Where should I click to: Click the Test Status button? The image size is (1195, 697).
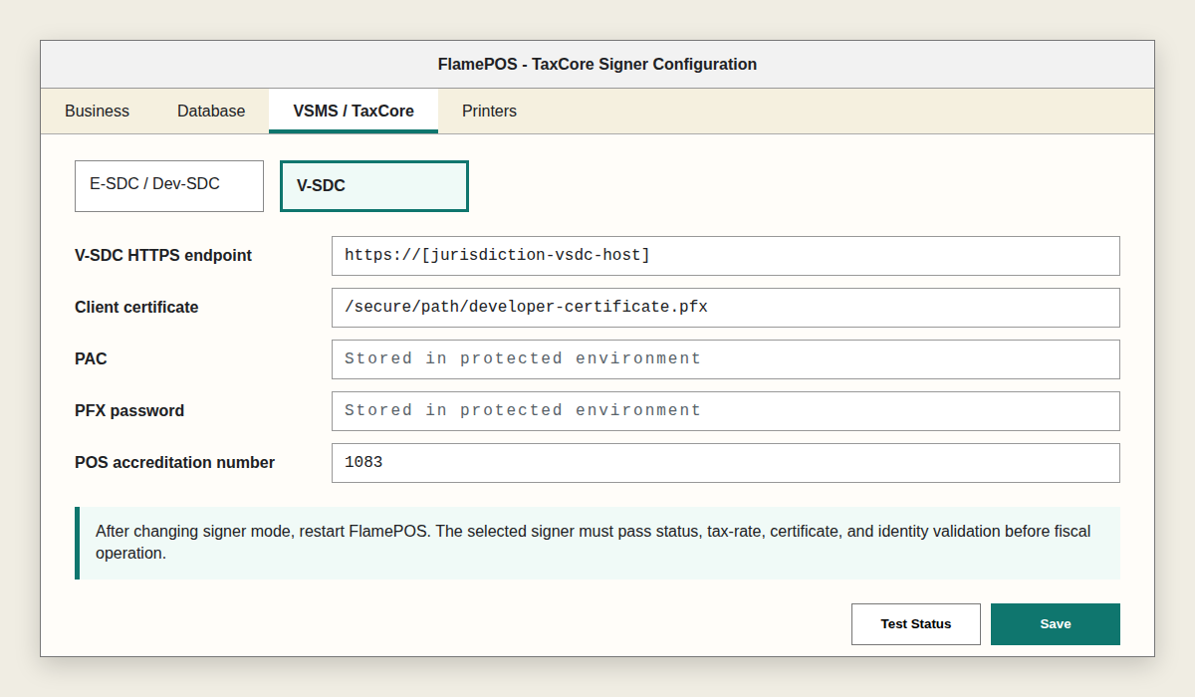click(916, 624)
